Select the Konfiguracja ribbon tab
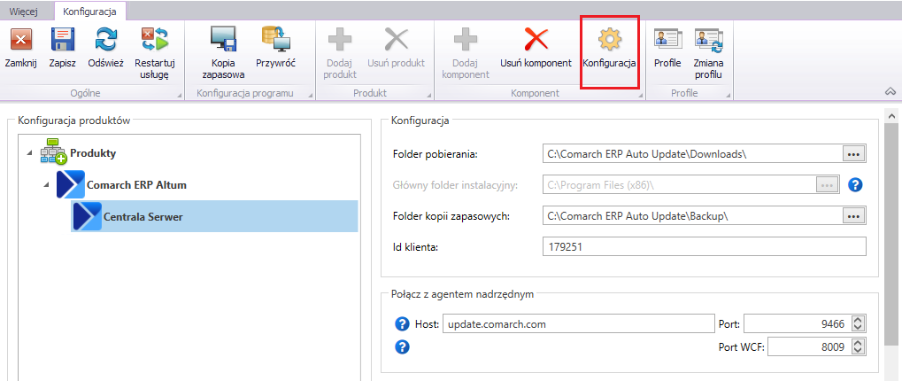This screenshot has height=381, width=902. pos(89,11)
